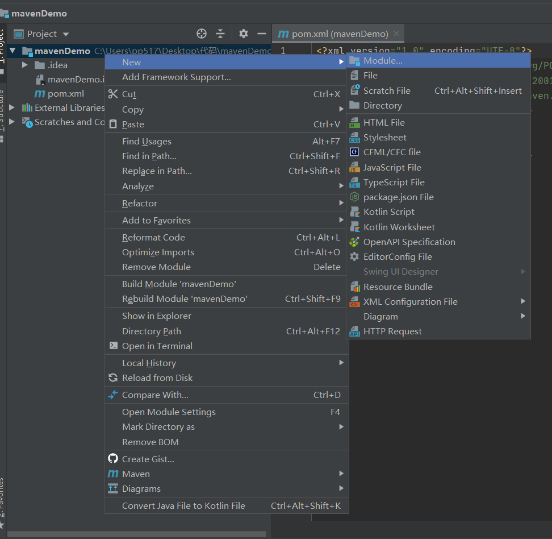Click the XML Configuration File icon
The image size is (552, 539).
click(x=354, y=302)
